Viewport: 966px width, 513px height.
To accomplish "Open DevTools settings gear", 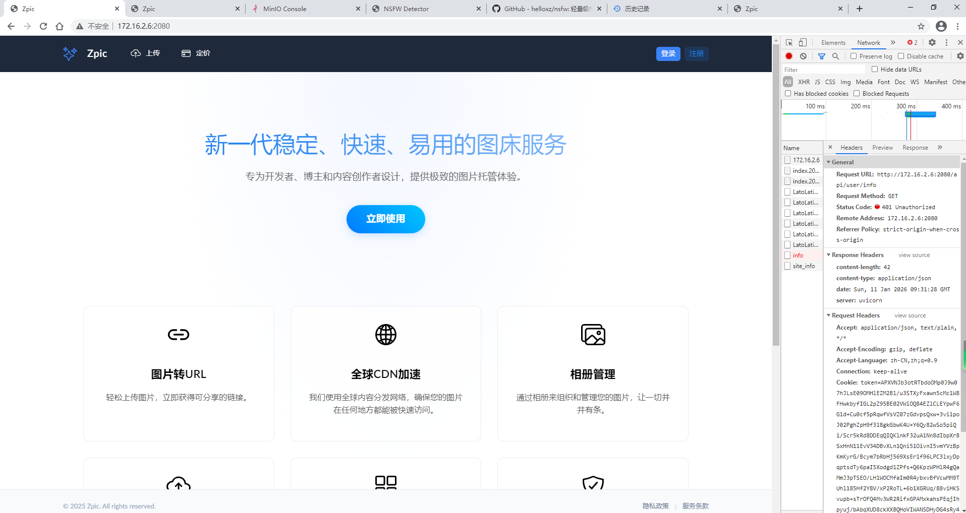I will coord(932,42).
